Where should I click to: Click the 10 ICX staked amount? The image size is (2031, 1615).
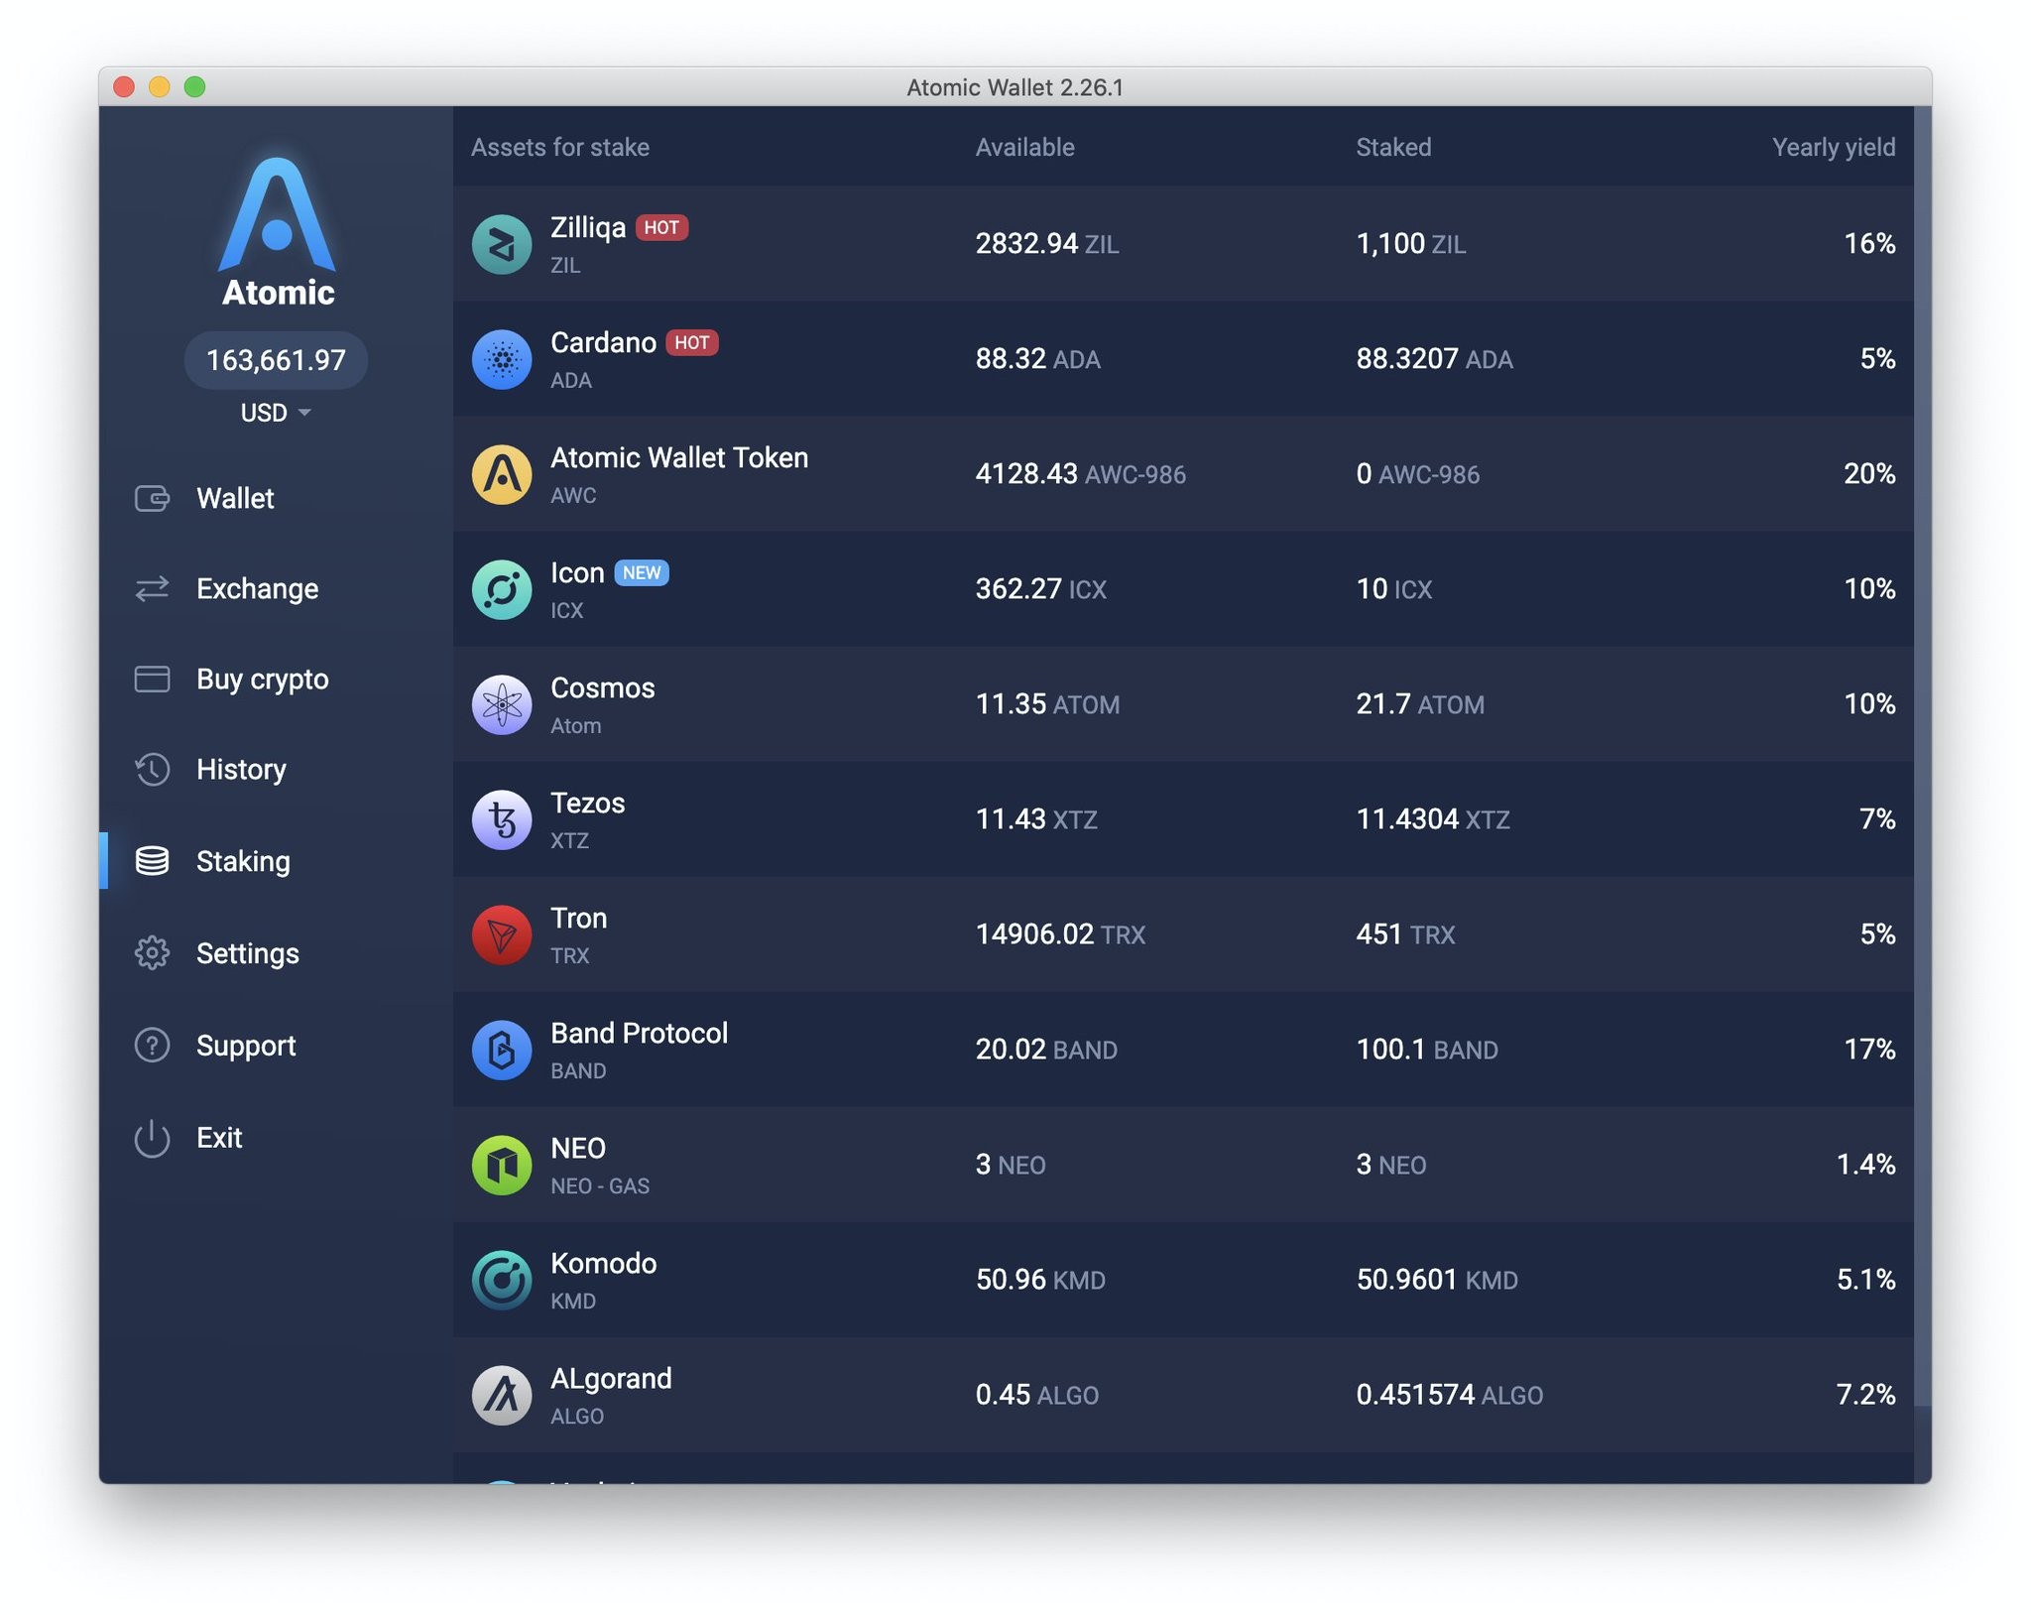[1394, 589]
